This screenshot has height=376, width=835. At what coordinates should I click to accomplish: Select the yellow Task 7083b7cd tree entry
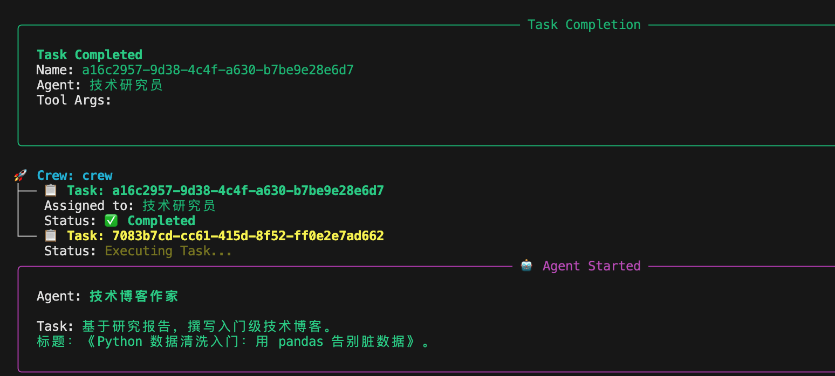pos(225,236)
